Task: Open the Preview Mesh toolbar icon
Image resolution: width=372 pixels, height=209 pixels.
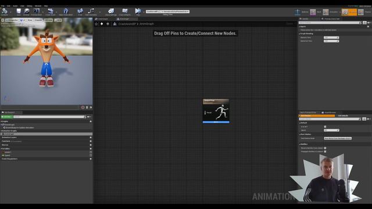Action: pyautogui.click(x=36, y=11)
